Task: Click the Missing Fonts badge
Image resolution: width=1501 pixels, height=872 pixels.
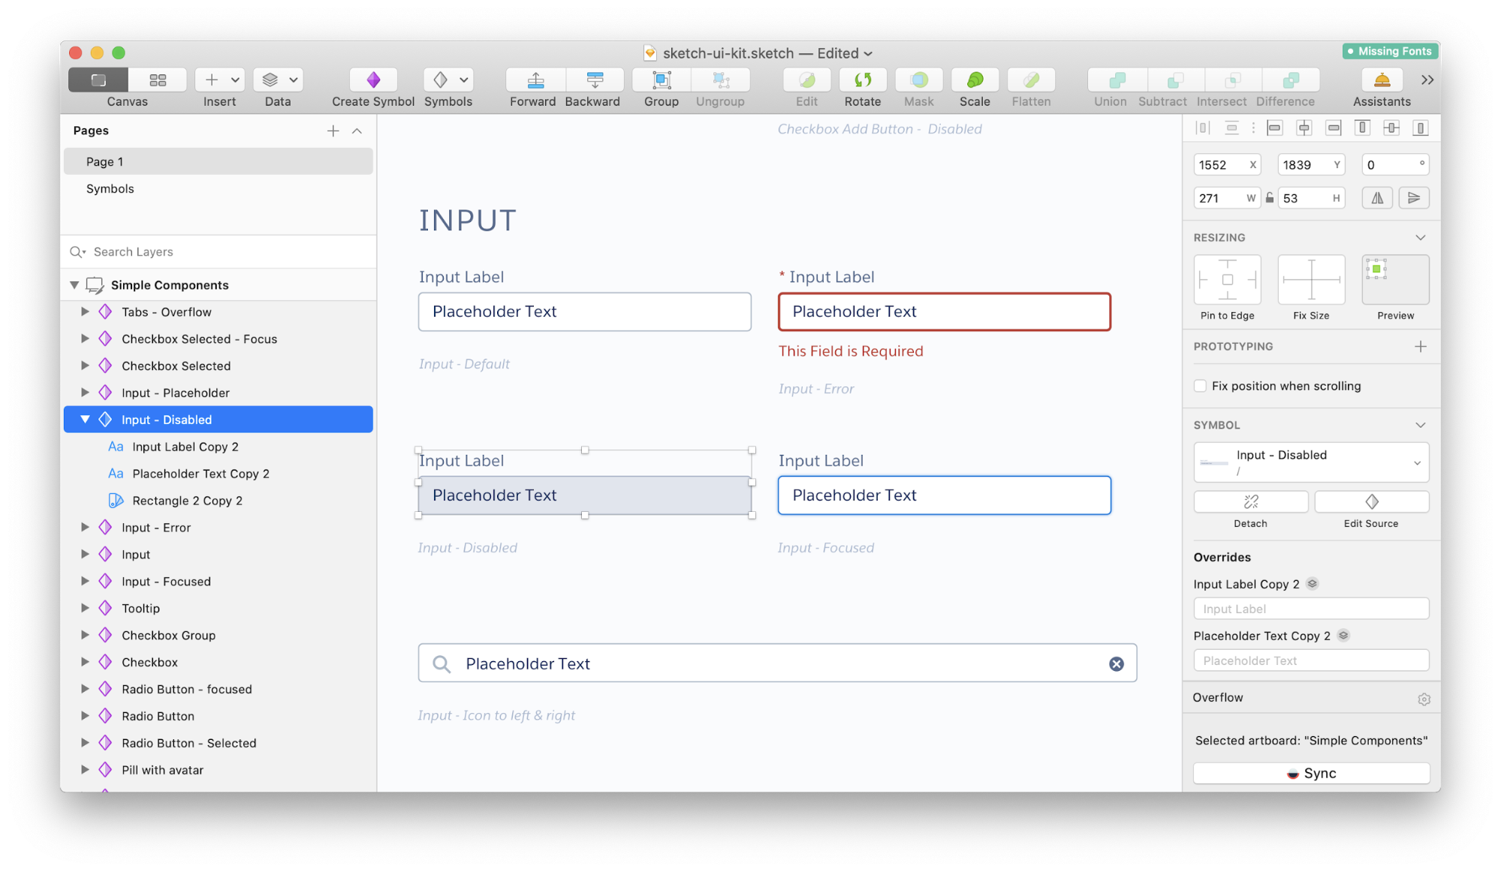Action: pyautogui.click(x=1390, y=51)
